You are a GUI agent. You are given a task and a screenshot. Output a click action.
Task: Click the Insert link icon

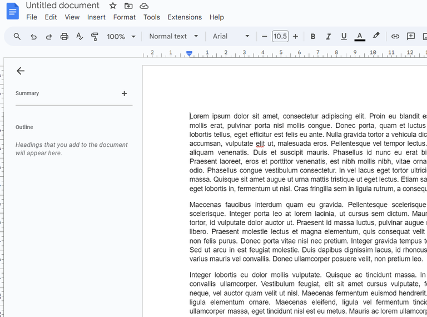(395, 37)
